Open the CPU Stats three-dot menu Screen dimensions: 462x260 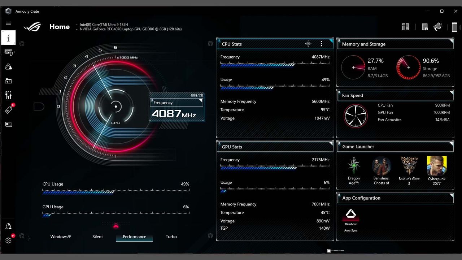point(321,44)
